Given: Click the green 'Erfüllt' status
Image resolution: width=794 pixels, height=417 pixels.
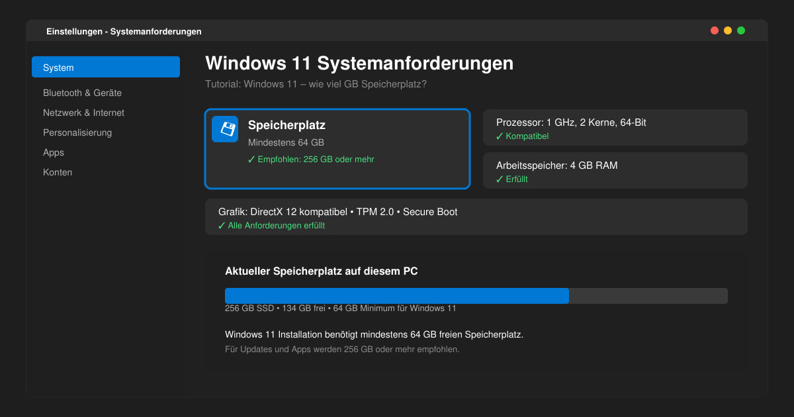Looking at the screenshot, I should click(511, 179).
